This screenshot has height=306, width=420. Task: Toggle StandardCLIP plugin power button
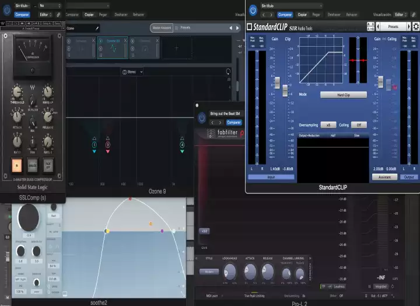(253, 10)
